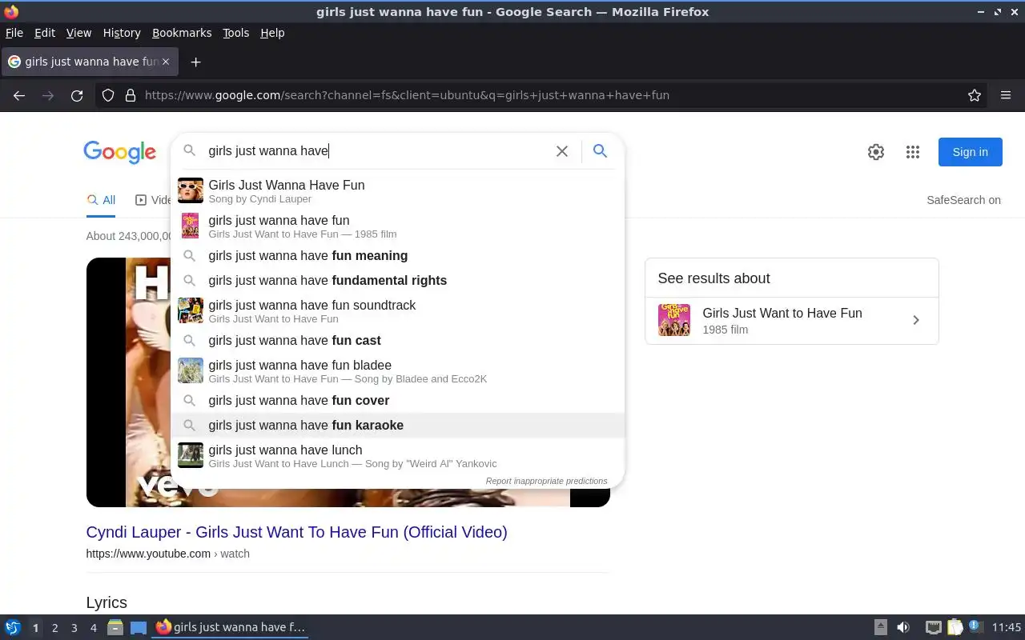This screenshot has height=640, width=1025.
Task: Click the eject icon in the system tray
Action: point(881,628)
